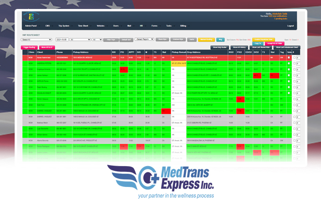
Task: Click the yellow pickup remark in ANDREAS PETERS row
Action: coord(179,63)
